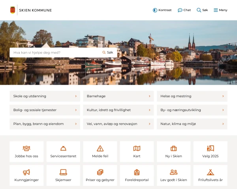
Task: Click the Melde feil warning triangle icon
Action: pos(100,148)
